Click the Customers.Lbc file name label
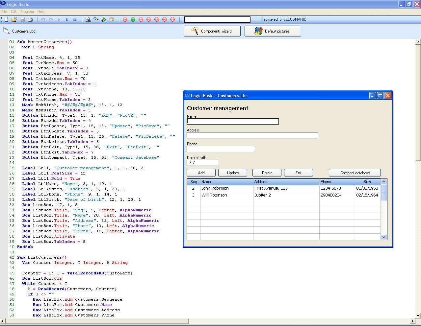This screenshot has width=421, height=326. pyautogui.click(x=24, y=31)
